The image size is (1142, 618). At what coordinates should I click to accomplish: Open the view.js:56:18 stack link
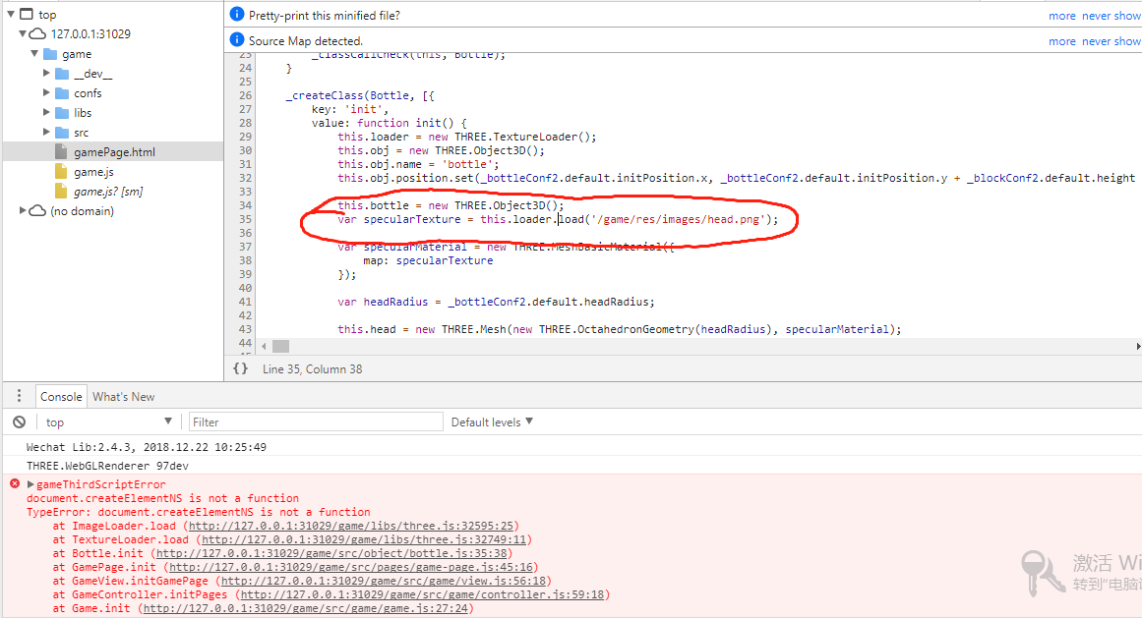pyautogui.click(x=384, y=581)
